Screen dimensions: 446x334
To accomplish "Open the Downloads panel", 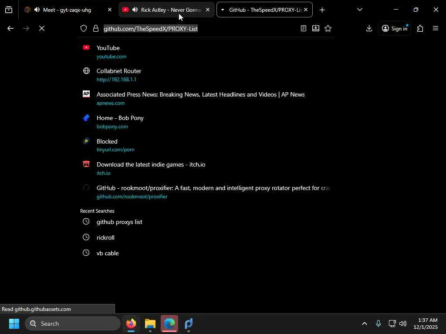I will 369,28.
